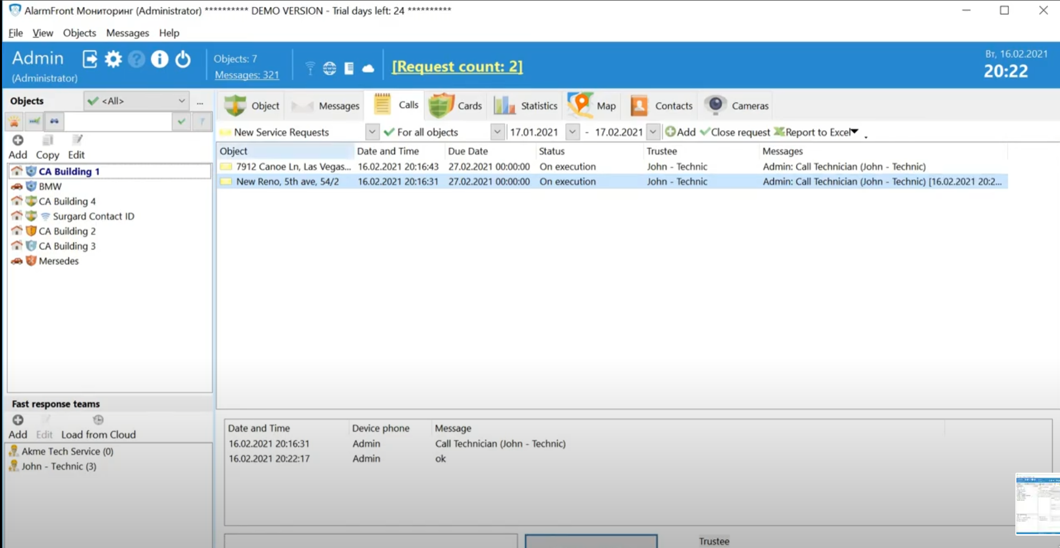Switch to the Object tab
Viewport: 1060px width, 548px height.
(252, 106)
